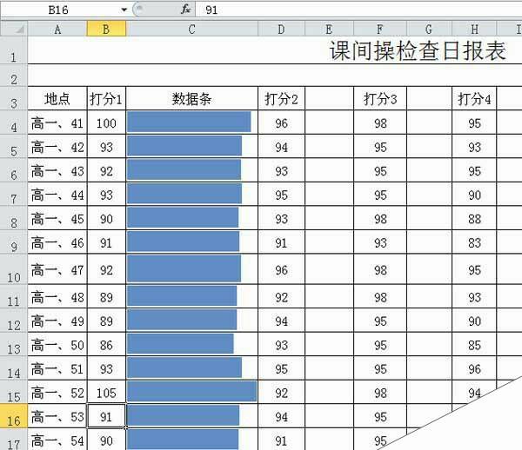Click the 打分3 header cell
Screen dimensions: 522x450
(x=380, y=99)
